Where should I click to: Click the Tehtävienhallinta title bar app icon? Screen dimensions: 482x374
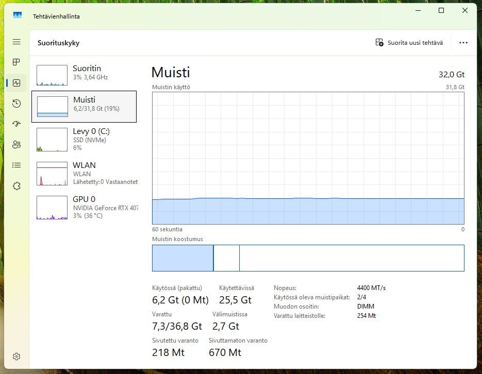18,15
